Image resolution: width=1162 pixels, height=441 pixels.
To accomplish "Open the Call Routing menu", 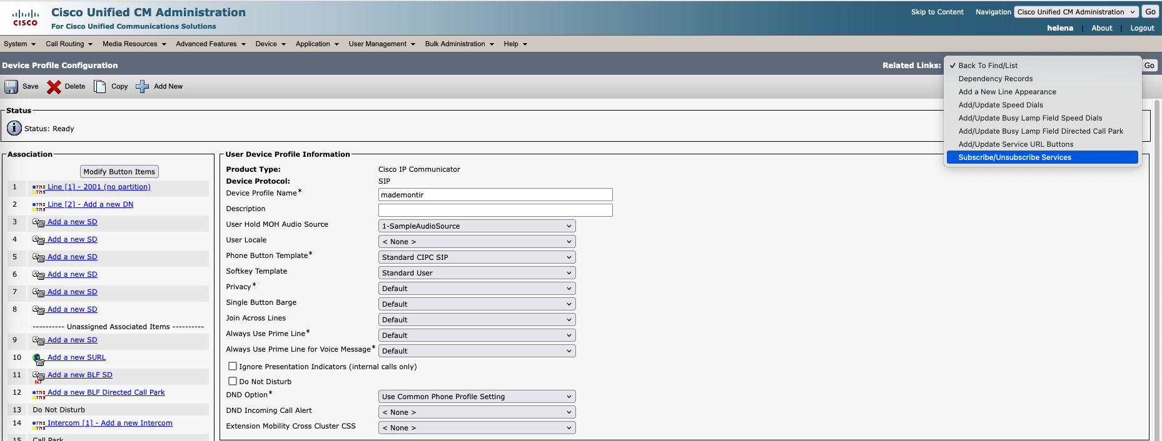I will tap(69, 44).
